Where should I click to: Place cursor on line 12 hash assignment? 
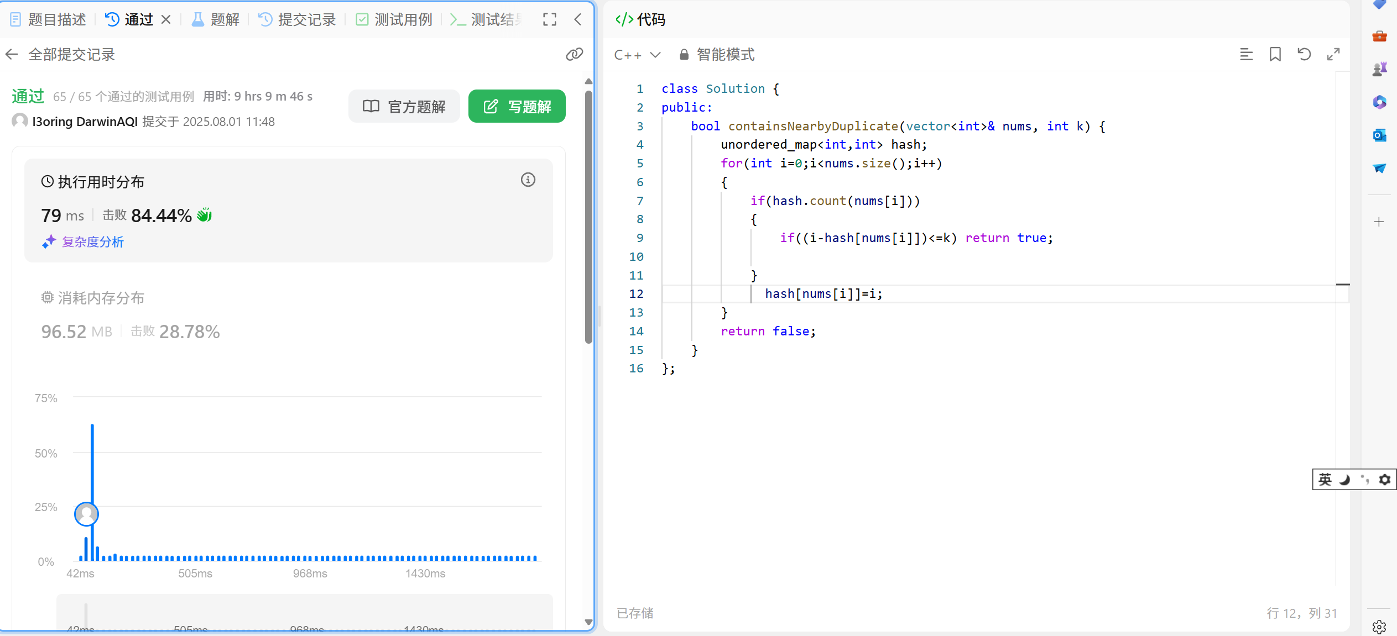tap(823, 294)
